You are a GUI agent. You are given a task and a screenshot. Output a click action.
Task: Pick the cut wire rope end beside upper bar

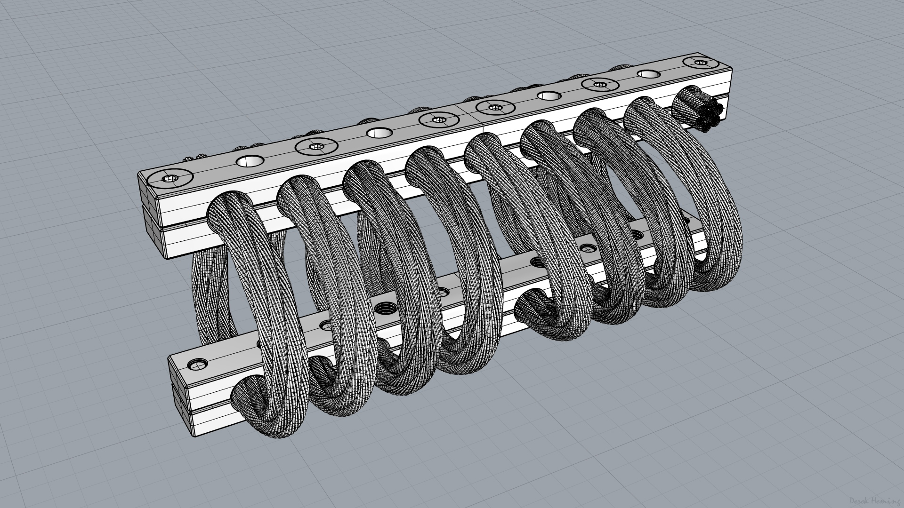click(698, 110)
